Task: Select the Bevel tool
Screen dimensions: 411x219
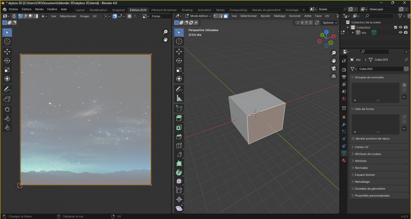Action: pyautogui.click(x=179, y=137)
